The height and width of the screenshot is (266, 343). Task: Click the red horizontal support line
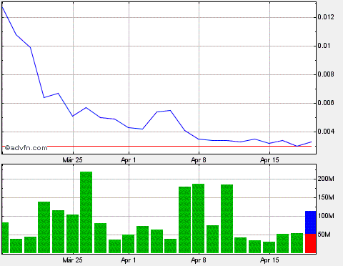(156, 146)
